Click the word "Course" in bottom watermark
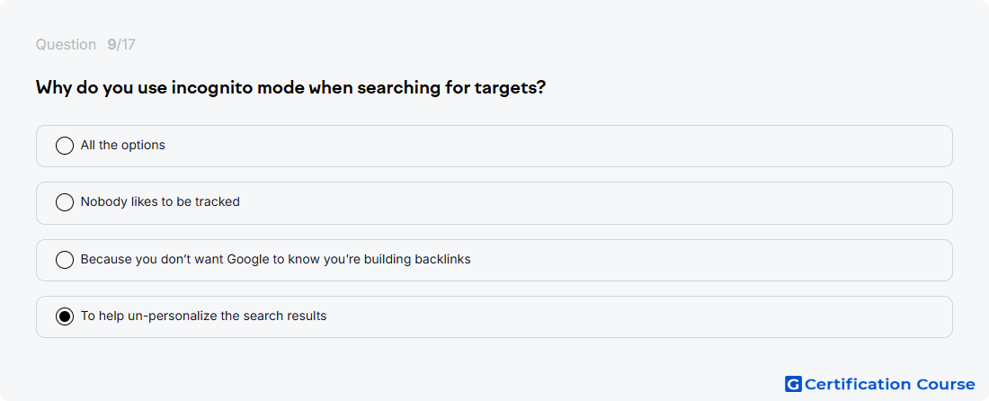Image resolution: width=989 pixels, height=401 pixels. click(x=946, y=384)
